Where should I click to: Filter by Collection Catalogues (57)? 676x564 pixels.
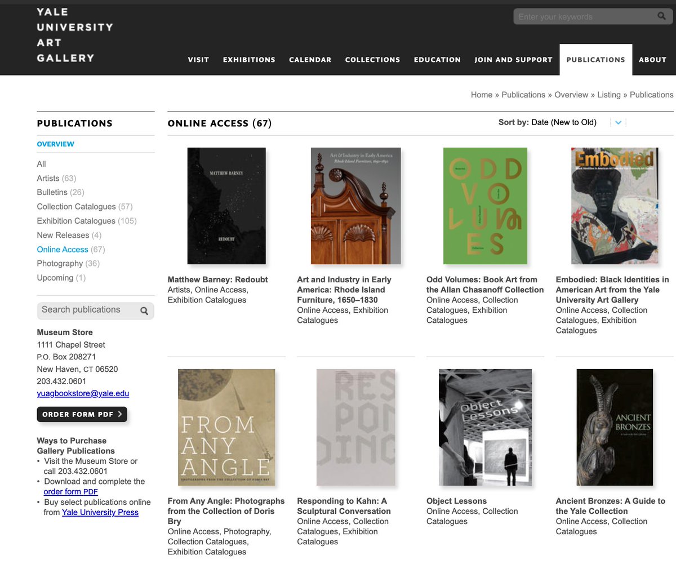point(85,207)
